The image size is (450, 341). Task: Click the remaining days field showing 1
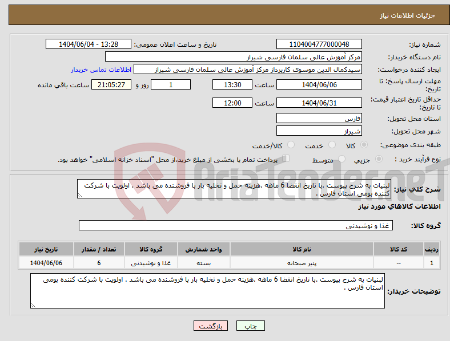171,85
